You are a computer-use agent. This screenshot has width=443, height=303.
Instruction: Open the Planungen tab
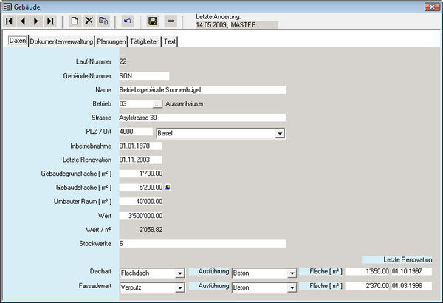point(111,41)
